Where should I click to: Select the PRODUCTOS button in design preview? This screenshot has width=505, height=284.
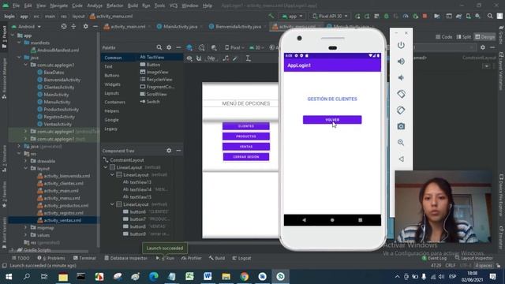(x=245, y=136)
